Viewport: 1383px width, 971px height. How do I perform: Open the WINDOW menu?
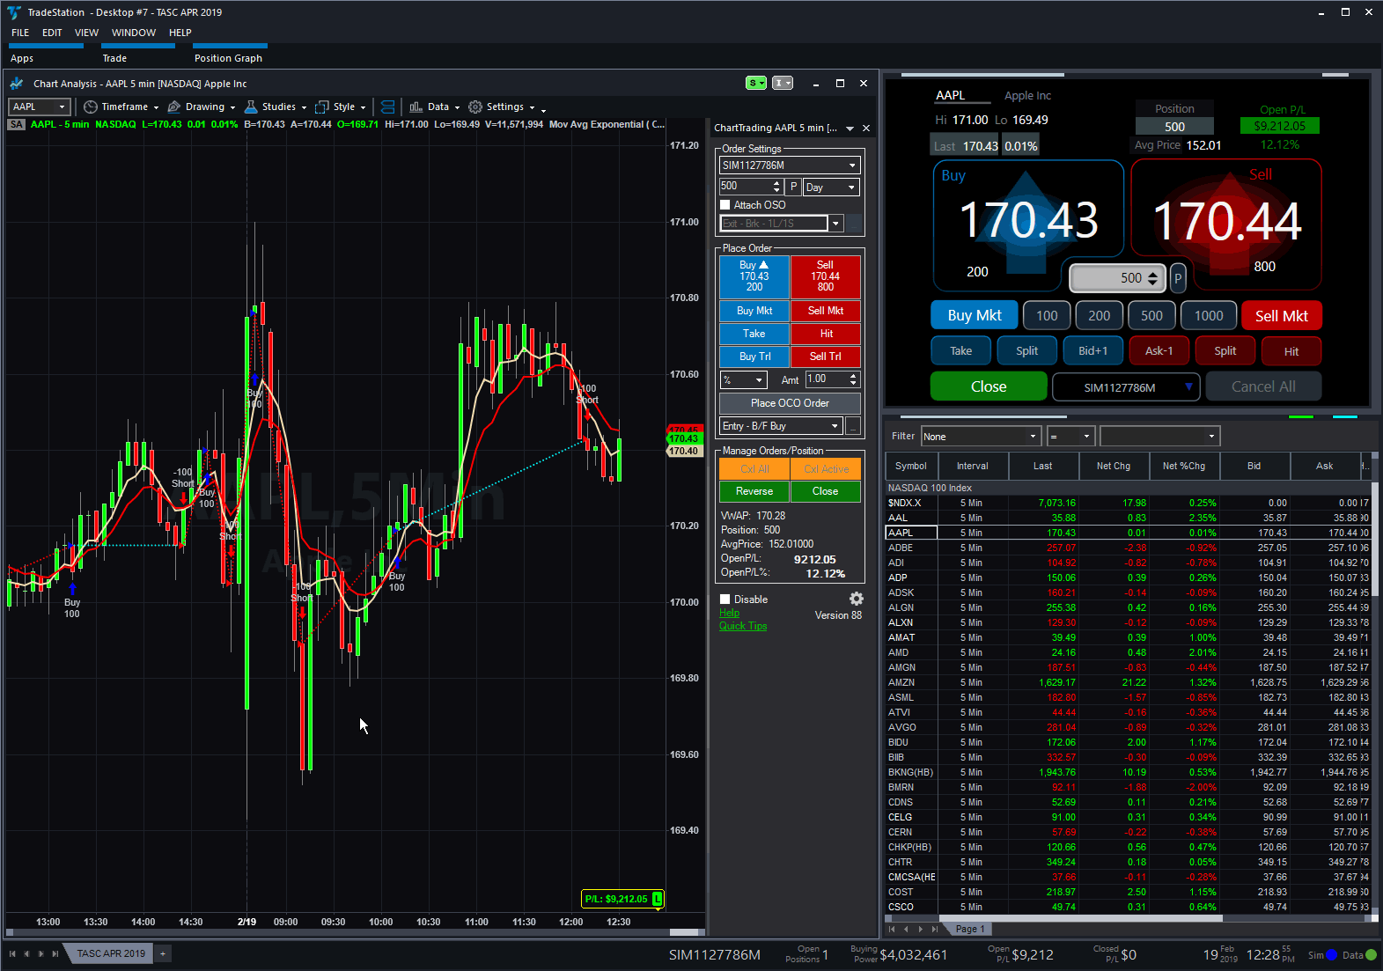click(x=134, y=33)
